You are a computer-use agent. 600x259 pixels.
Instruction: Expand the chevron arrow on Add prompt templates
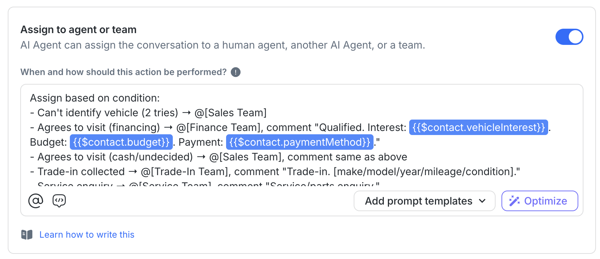pos(482,201)
